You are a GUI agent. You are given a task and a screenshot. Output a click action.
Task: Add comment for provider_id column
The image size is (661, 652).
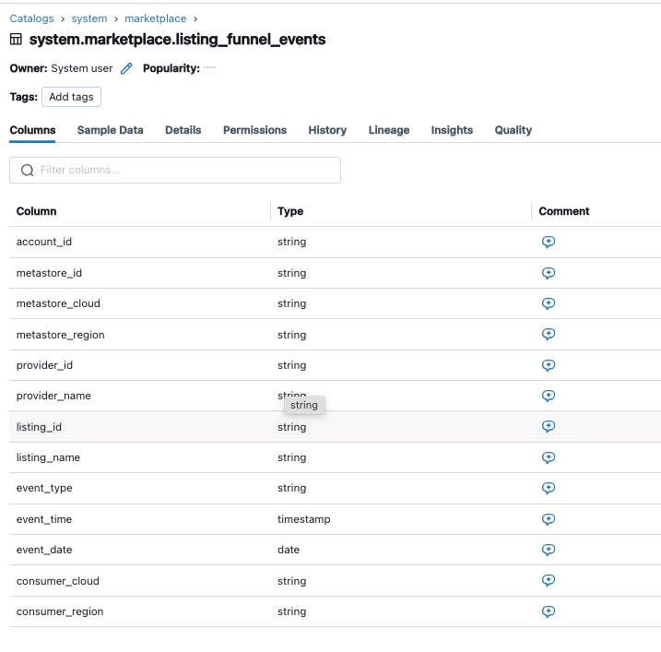tap(548, 365)
